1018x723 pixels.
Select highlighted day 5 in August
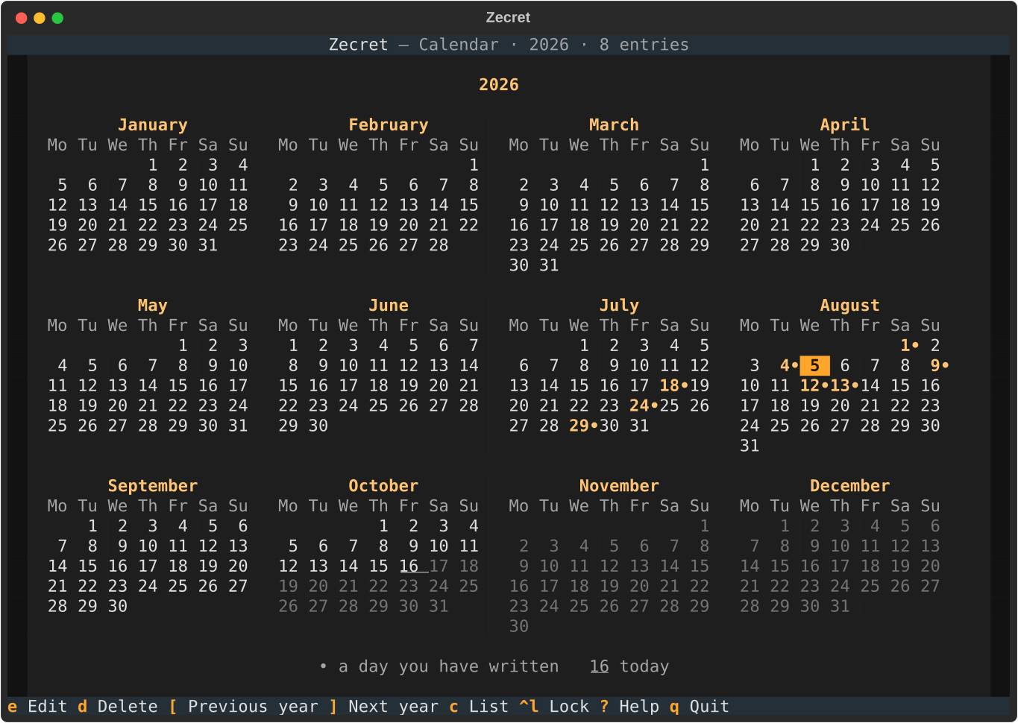pyautogui.click(x=814, y=365)
